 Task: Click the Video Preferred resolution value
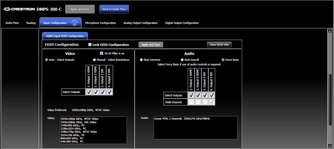click(x=91, y=110)
